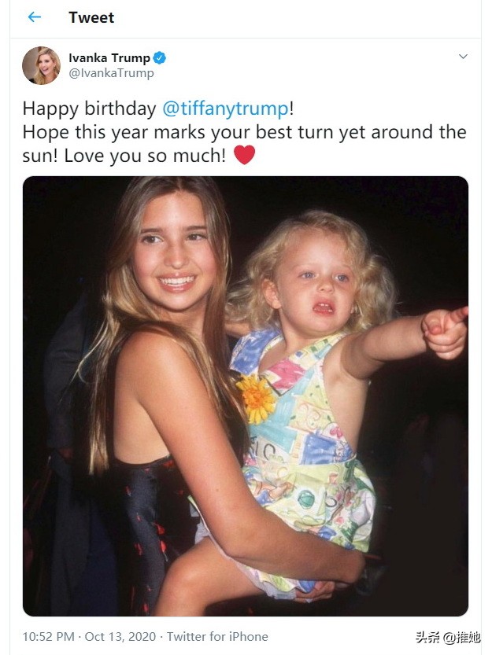
Task: Click the "Happy birthday" text
Action: click(88, 108)
